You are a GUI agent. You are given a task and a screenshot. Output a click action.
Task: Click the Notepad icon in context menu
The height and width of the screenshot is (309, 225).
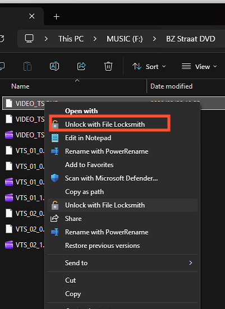pos(55,138)
